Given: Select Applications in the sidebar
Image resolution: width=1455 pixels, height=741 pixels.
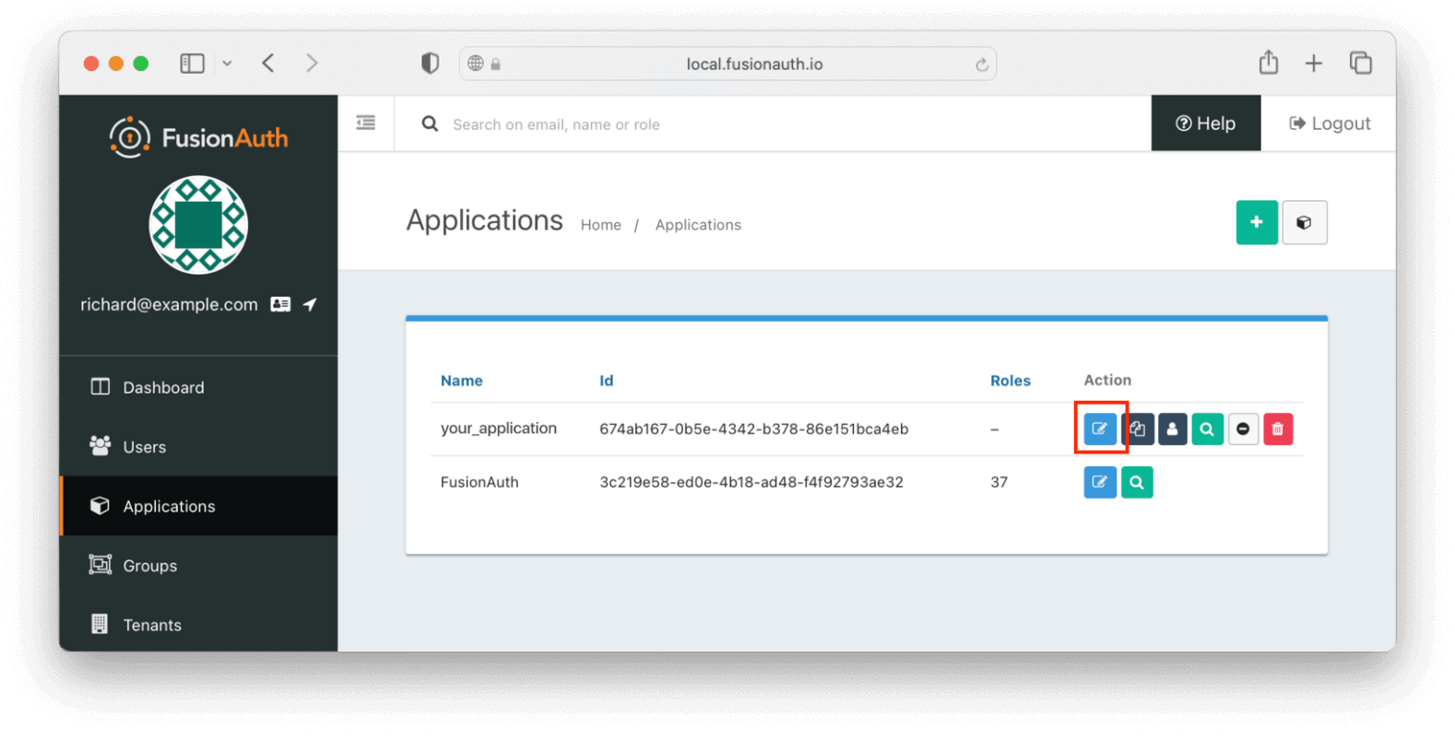Looking at the screenshot, I should click(x=198, y=506).
